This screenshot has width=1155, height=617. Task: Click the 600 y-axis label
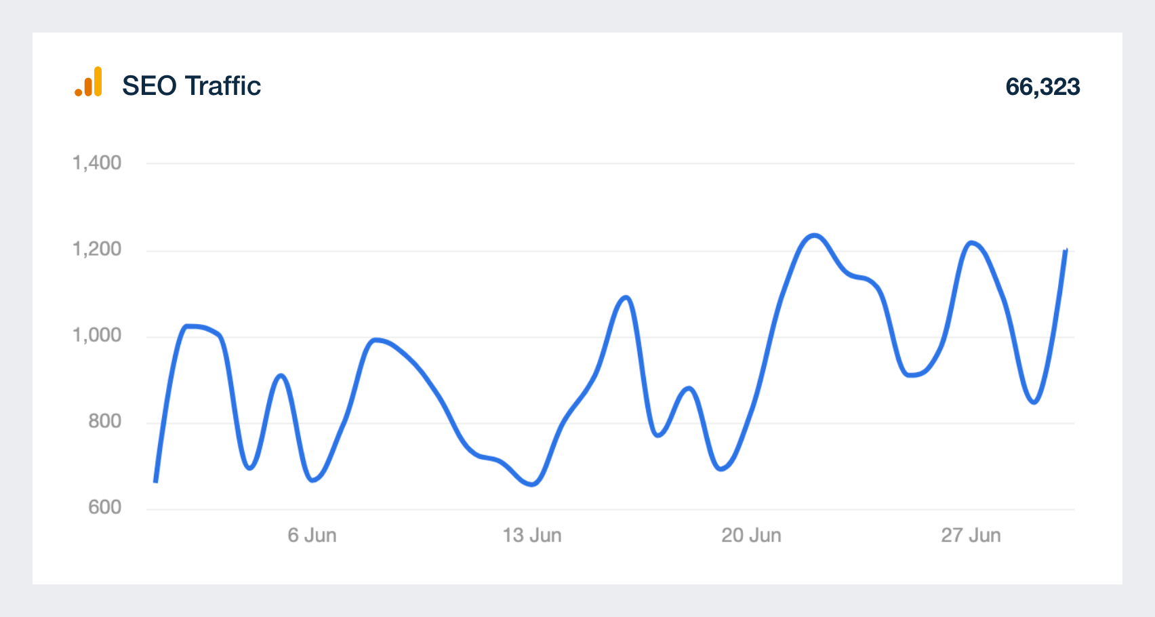pos(104,507)
